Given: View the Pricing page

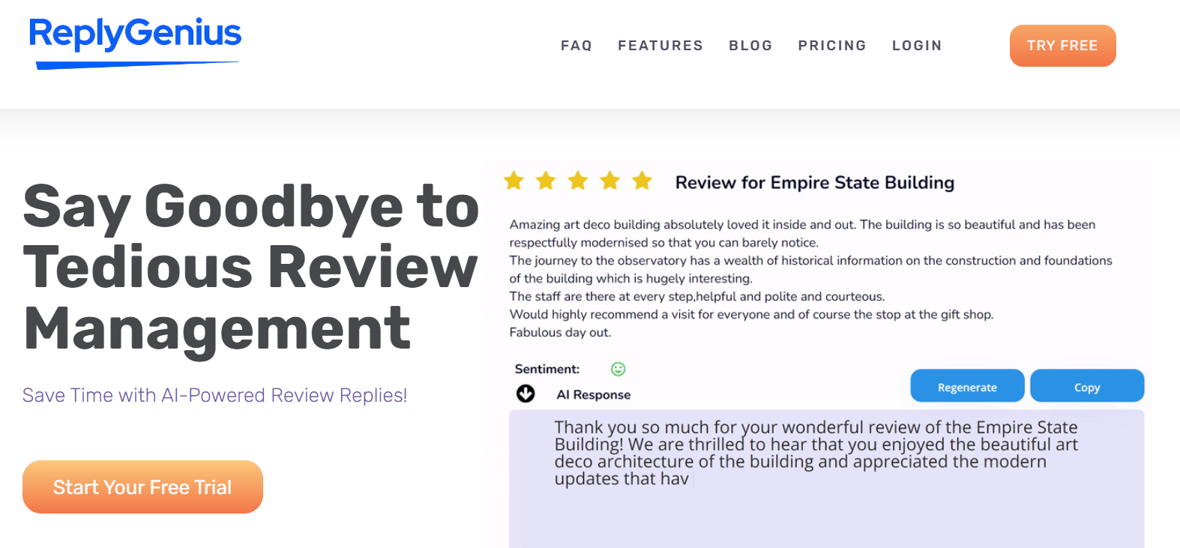Looking at the screenshot, I should [x=832, y=46].
